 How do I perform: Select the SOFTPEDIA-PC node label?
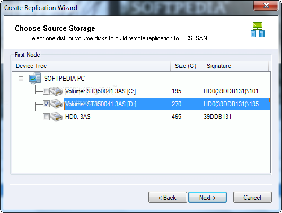64,79
